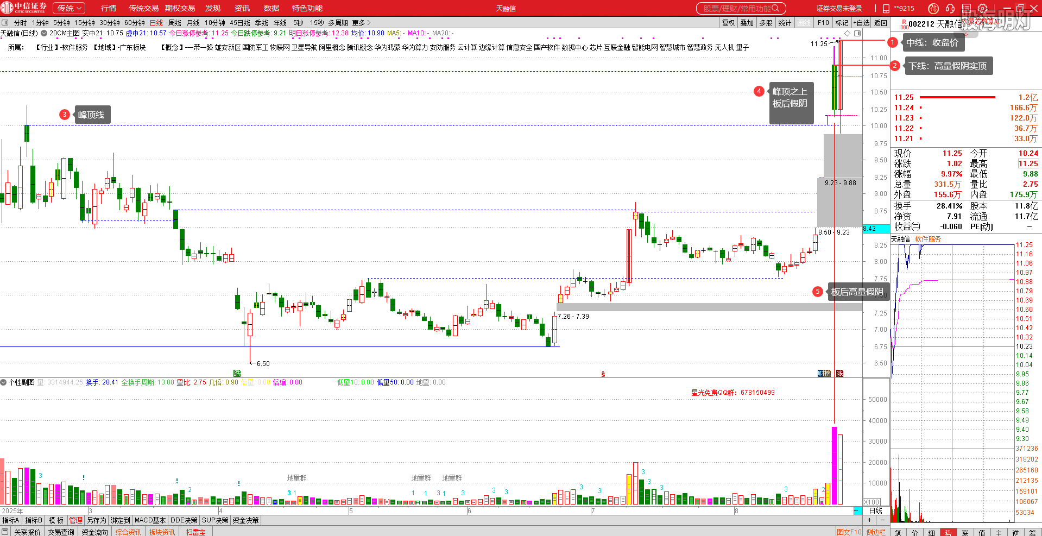Image resolution: width=1042 pixels, height=536 pixels.
Task: Open the 资讯 menu
Action: pyautogui.click(x=242, y=8)
